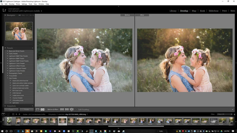Click the Copy... button
Viewport: 237px width, 133px height.
click(x=11, y=109)
